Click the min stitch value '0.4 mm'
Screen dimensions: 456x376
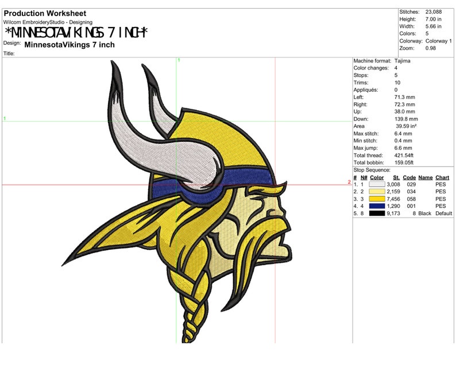(x=403, y=141)
